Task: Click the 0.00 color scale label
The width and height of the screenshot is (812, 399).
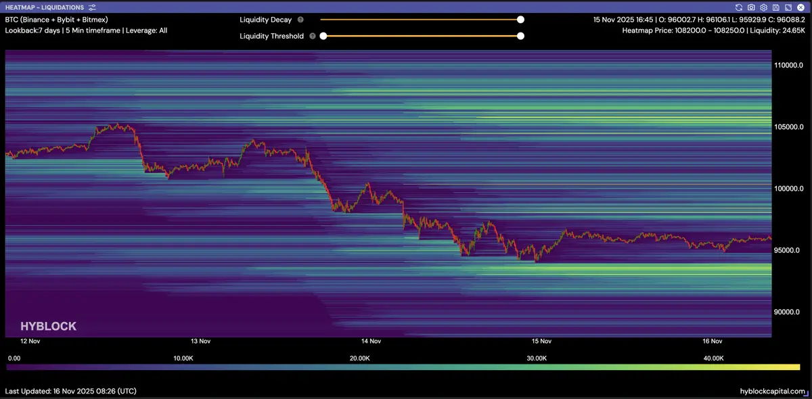Action: [x=14, y=358]
